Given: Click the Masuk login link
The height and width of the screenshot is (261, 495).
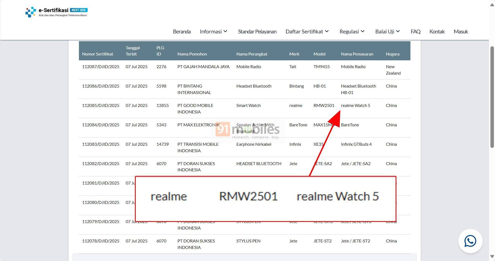Looking at the screenshot, I should click(x=461, y=32).
